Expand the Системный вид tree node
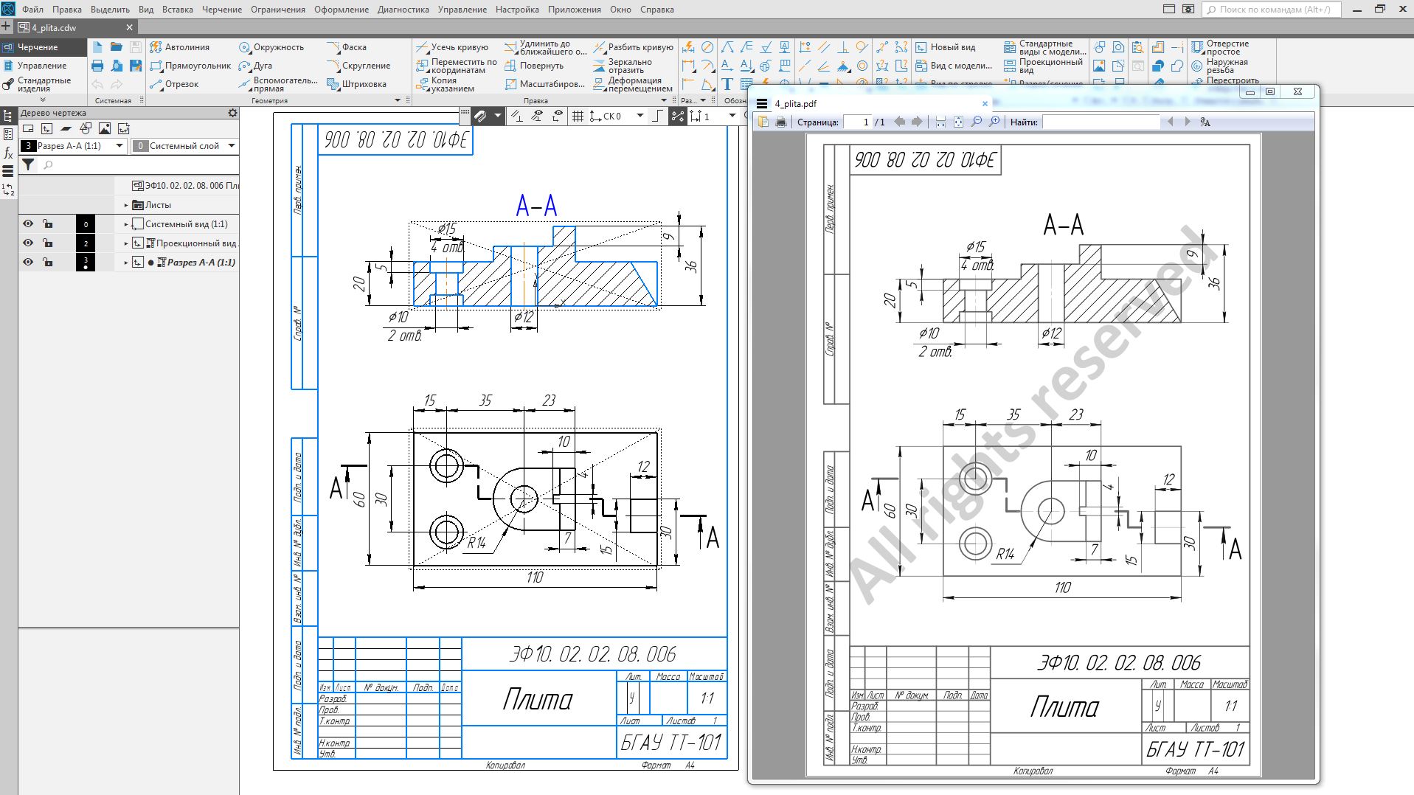 pos(126,224)
